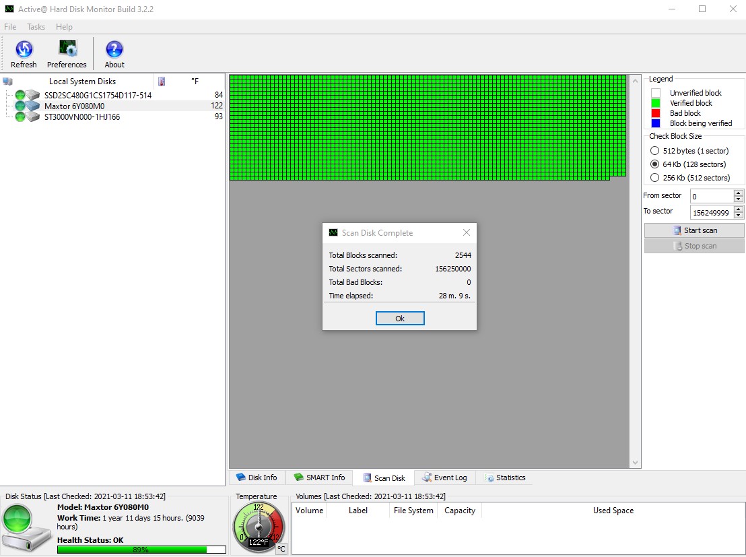Switch to the SMART Info tab
This screenshot has width=746, height=557.
pos(319,478)
